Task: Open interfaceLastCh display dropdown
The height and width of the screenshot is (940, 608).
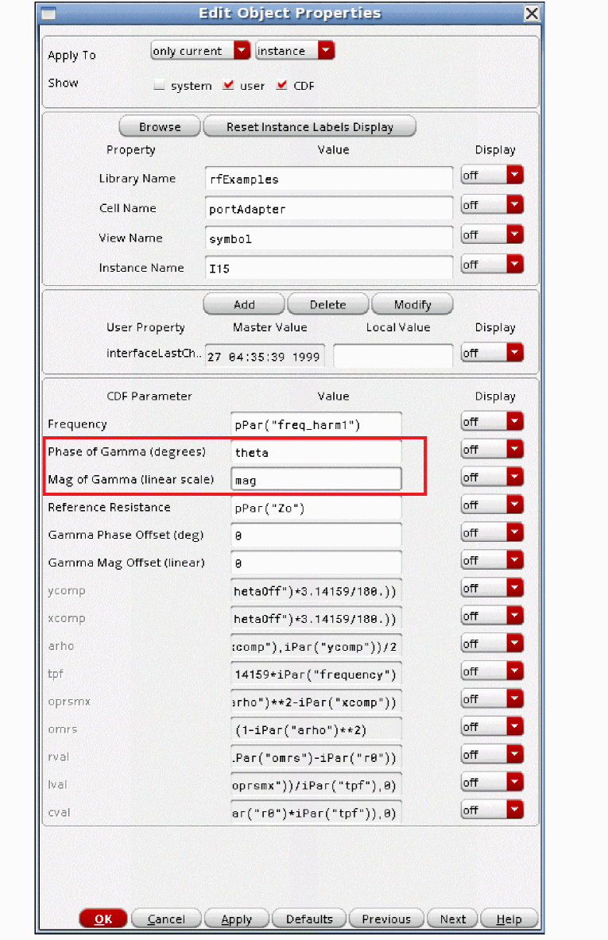Action: coord(492,353)
